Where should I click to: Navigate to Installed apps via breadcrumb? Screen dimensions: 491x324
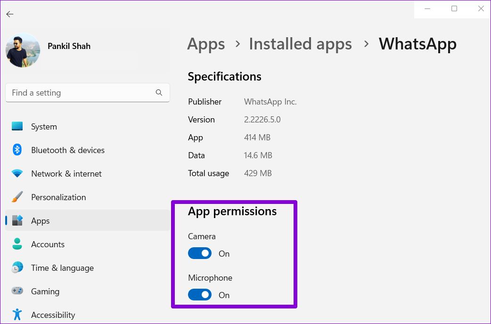point(300,44)
